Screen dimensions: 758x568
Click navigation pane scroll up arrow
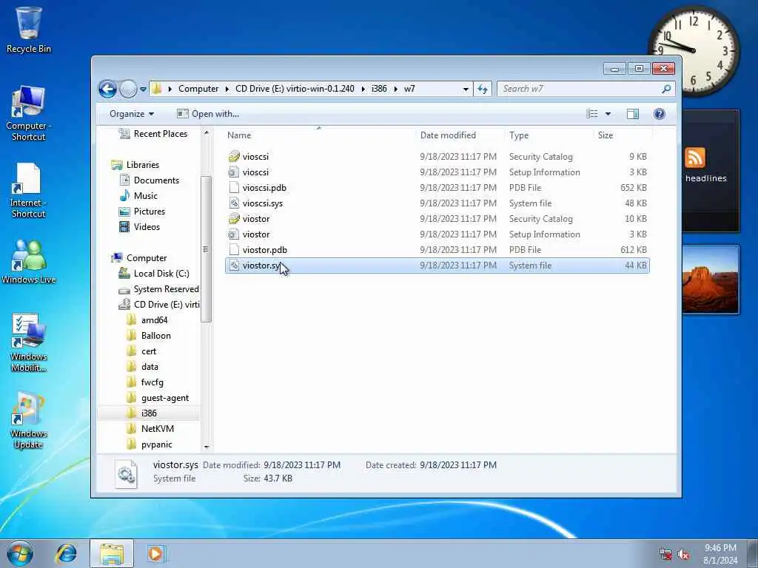pyautogui.click(x=207, y=133)
